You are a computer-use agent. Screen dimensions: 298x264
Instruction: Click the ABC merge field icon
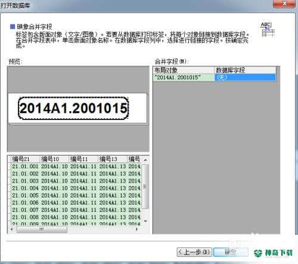pyautogui.click(x=268, y=30)
